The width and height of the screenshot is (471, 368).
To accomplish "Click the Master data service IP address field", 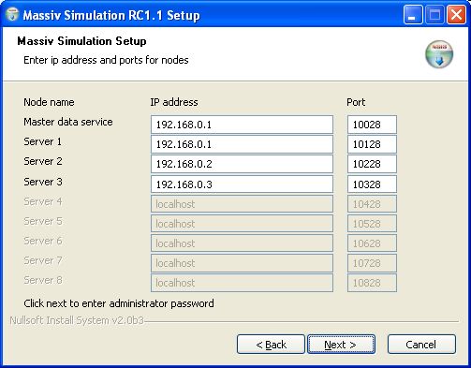I will pyautogui.click(x=242, y=125).
